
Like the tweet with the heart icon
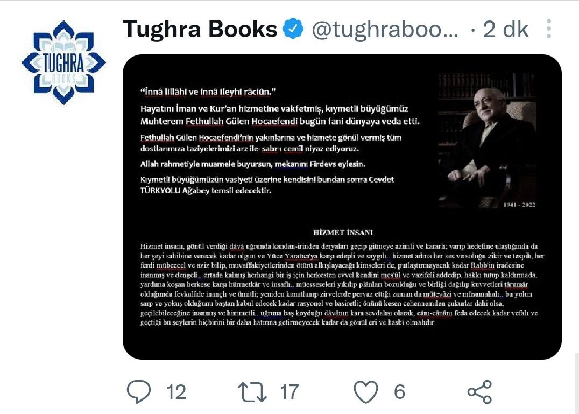366,391
